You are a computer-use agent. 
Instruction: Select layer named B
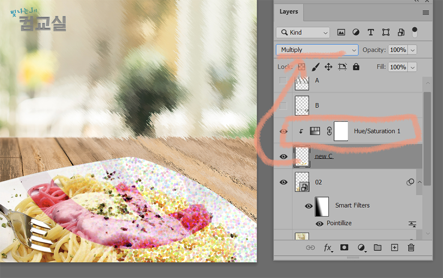tap(317, 106)
